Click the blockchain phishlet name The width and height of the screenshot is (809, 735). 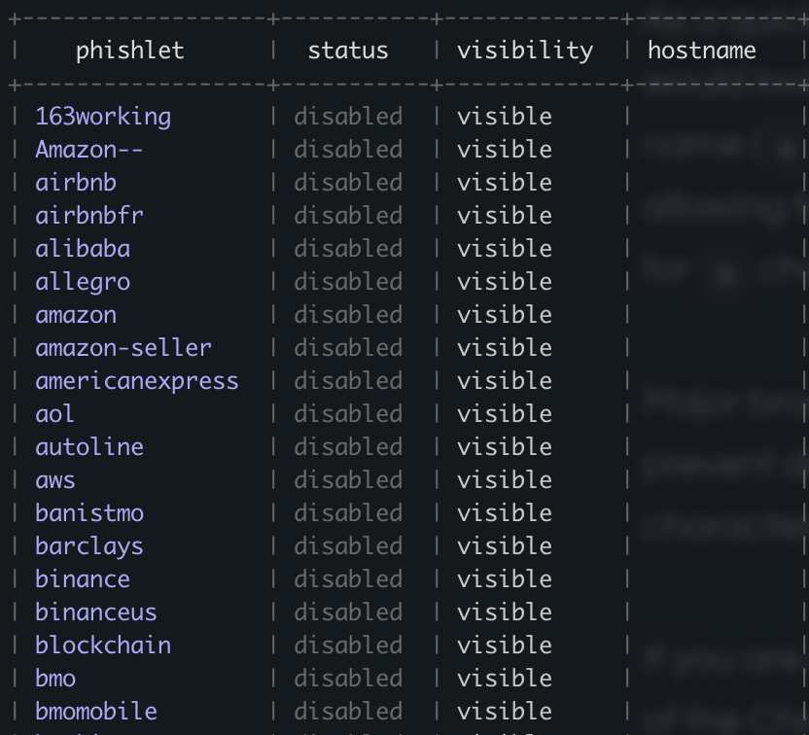(x=103, y=646)
